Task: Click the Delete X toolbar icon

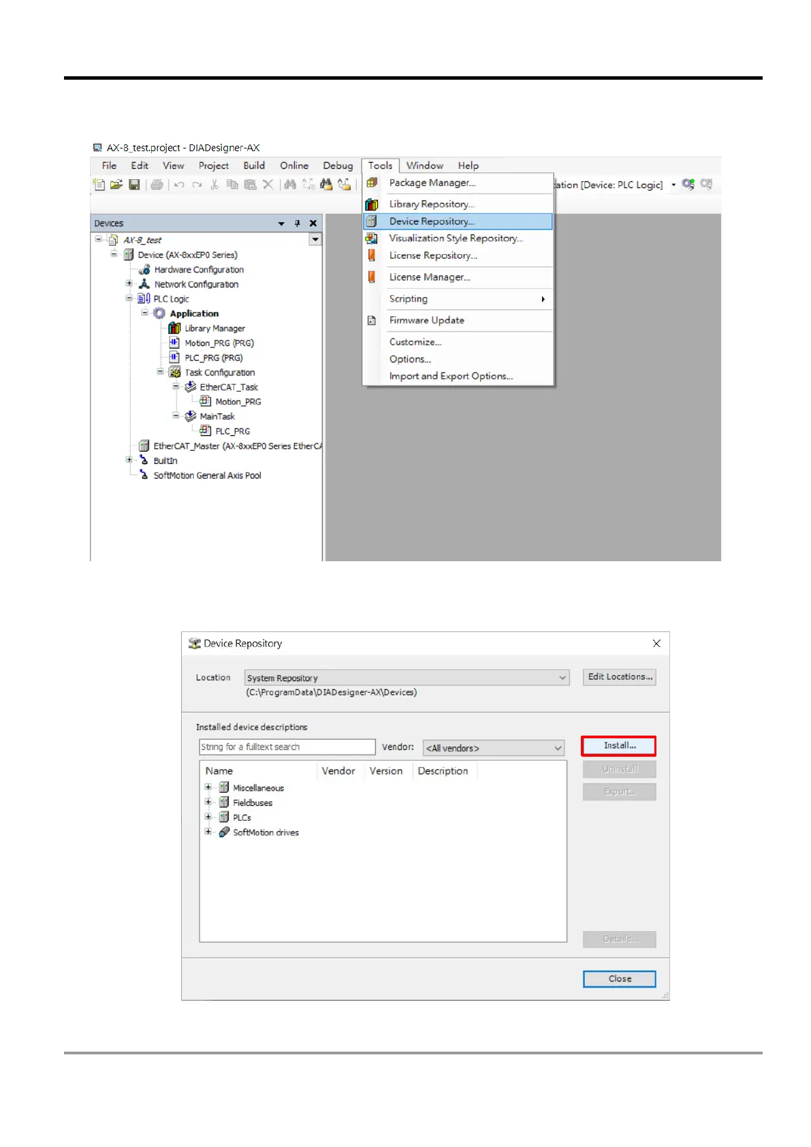Action: point(268,185)
